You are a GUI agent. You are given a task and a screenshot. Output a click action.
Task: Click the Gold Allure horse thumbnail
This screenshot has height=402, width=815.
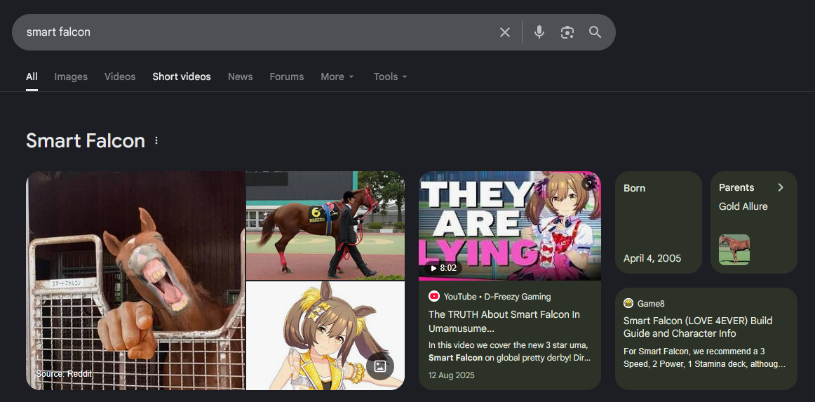coord(734,250)
